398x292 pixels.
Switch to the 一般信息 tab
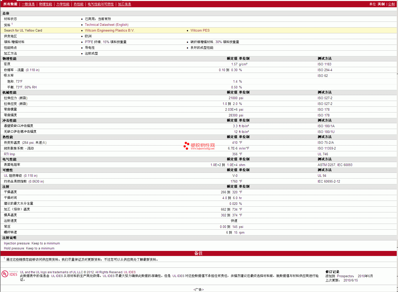coord(28,4)
